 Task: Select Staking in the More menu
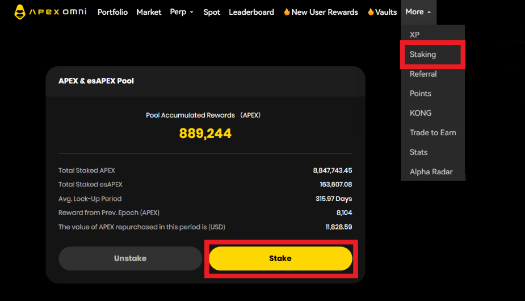pos(423,55)
